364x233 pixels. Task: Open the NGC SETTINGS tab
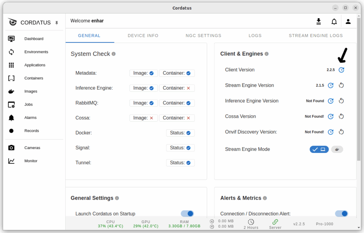203,36
